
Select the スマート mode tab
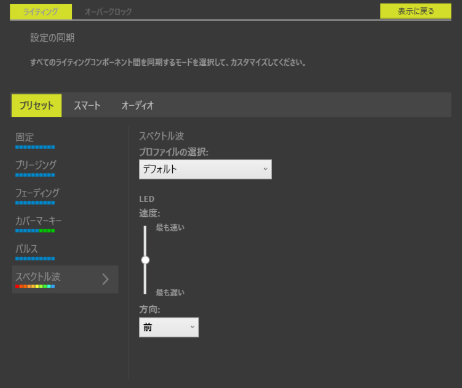[87, 105]
